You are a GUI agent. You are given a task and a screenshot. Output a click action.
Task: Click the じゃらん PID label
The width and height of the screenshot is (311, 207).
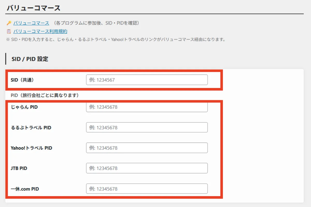click(x=24, y=107)
